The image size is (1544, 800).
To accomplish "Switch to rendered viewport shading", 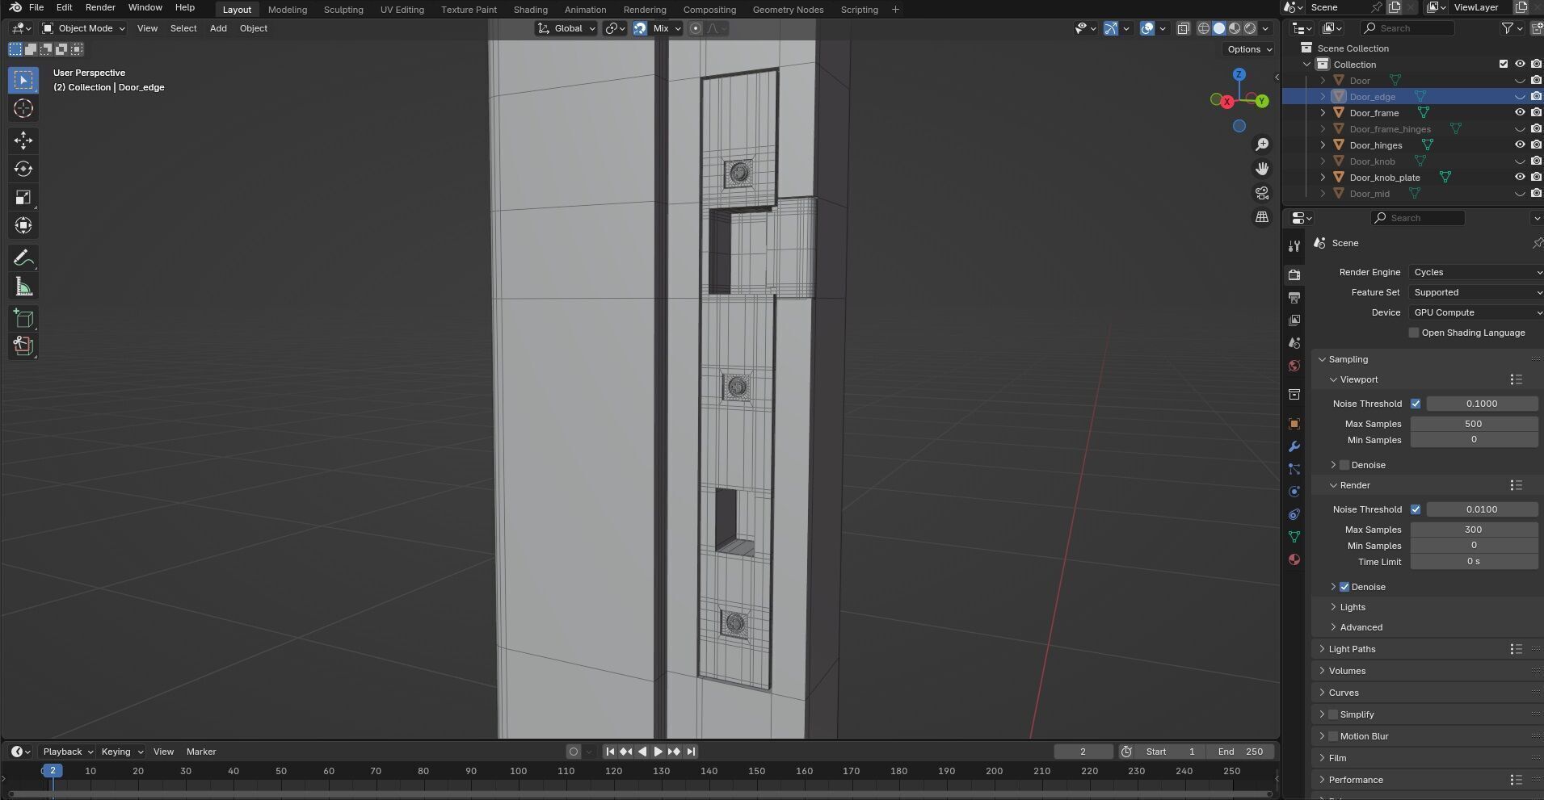I will [1250, 28].
